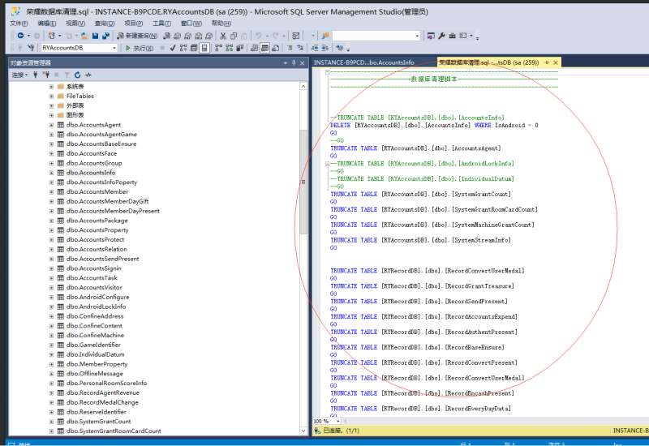Select the dbo.AccountsMember table
This screenshot has width=649, height=446.
point(97,191)
